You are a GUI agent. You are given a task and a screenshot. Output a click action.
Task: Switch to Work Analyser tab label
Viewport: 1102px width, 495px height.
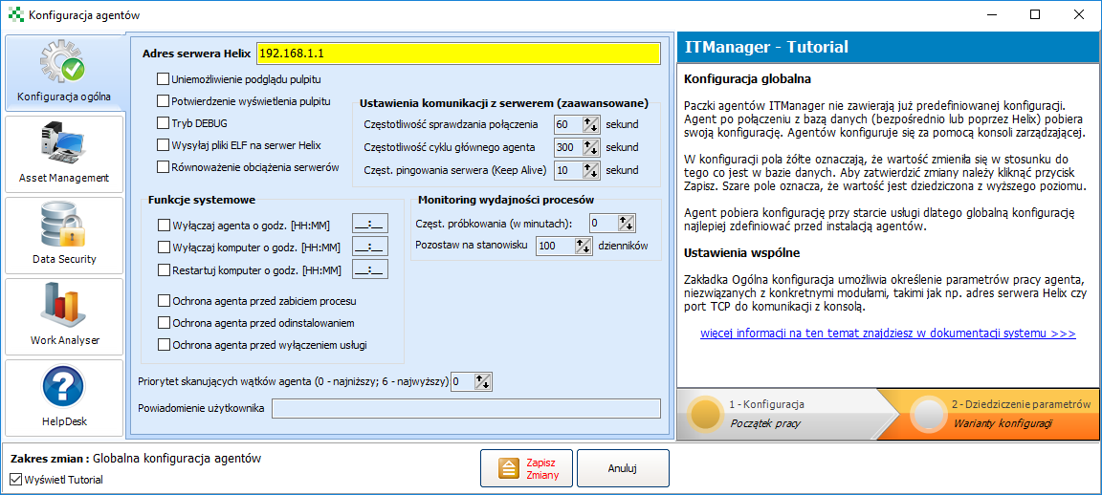(64, 340)
